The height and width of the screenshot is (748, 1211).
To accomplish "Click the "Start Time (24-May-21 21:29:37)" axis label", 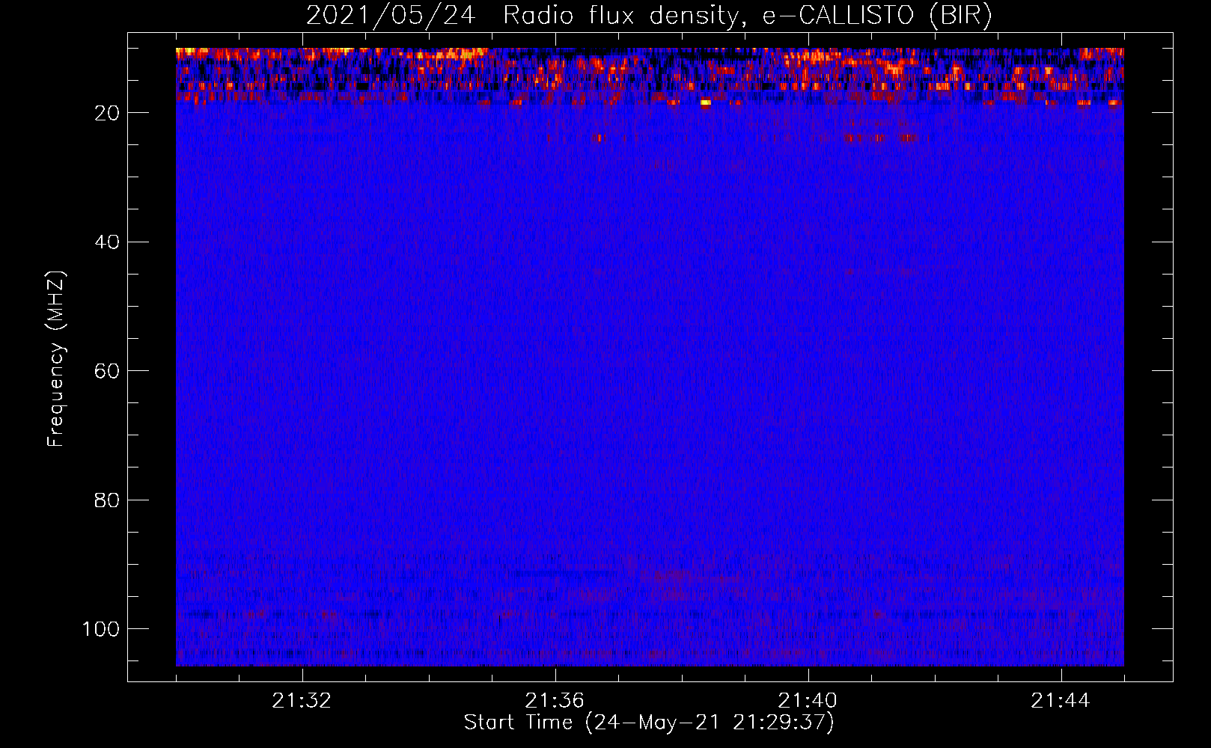I will click(x=649, y=723).
